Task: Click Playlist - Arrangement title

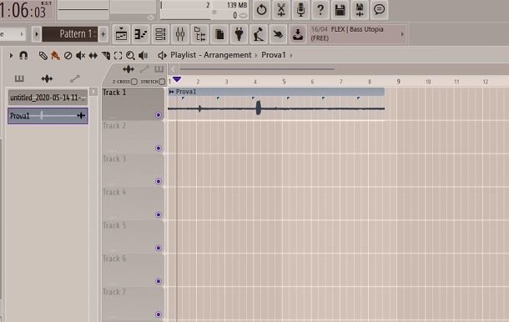Action: click(211, 55)
